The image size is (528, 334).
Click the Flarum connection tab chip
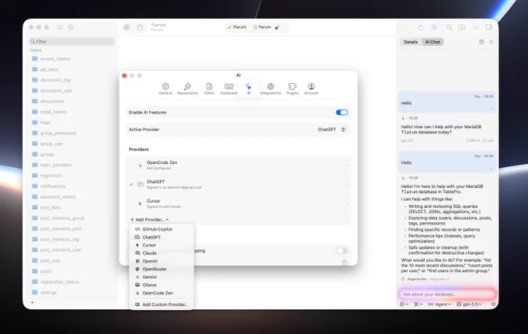point(236,27)
